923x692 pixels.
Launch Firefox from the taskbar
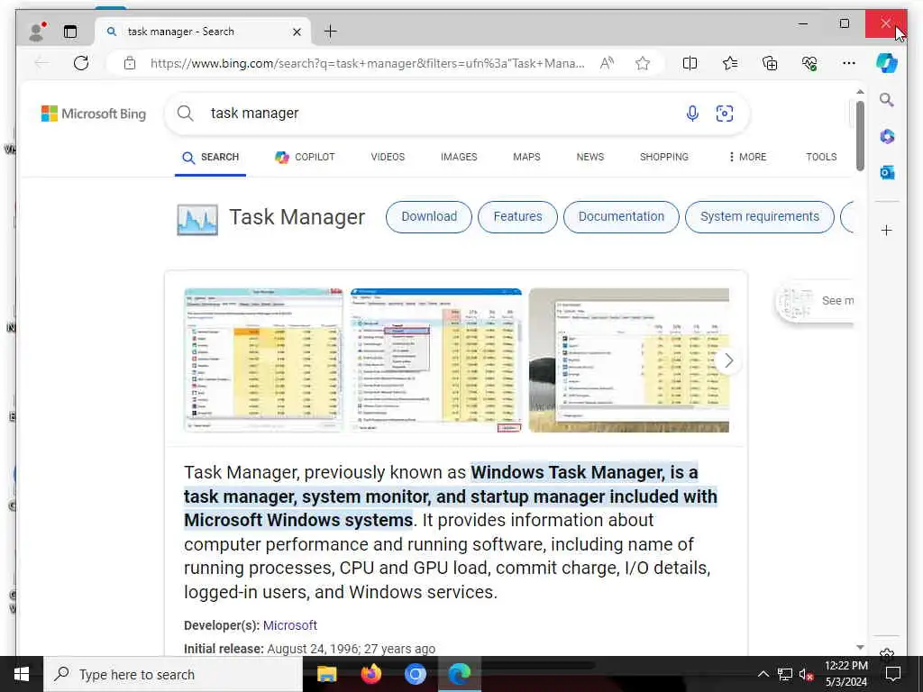370,674
